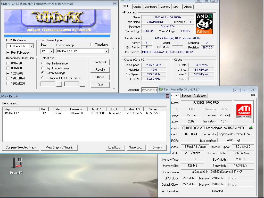Viewport: 264px width, 198px height.
Task: Click the GPU-Z BIOS save chip icon
Action: (x=251, y=128)
